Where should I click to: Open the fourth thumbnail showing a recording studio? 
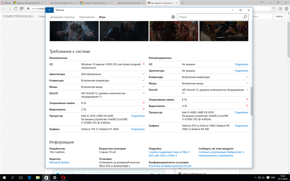[x=224, y=31]
